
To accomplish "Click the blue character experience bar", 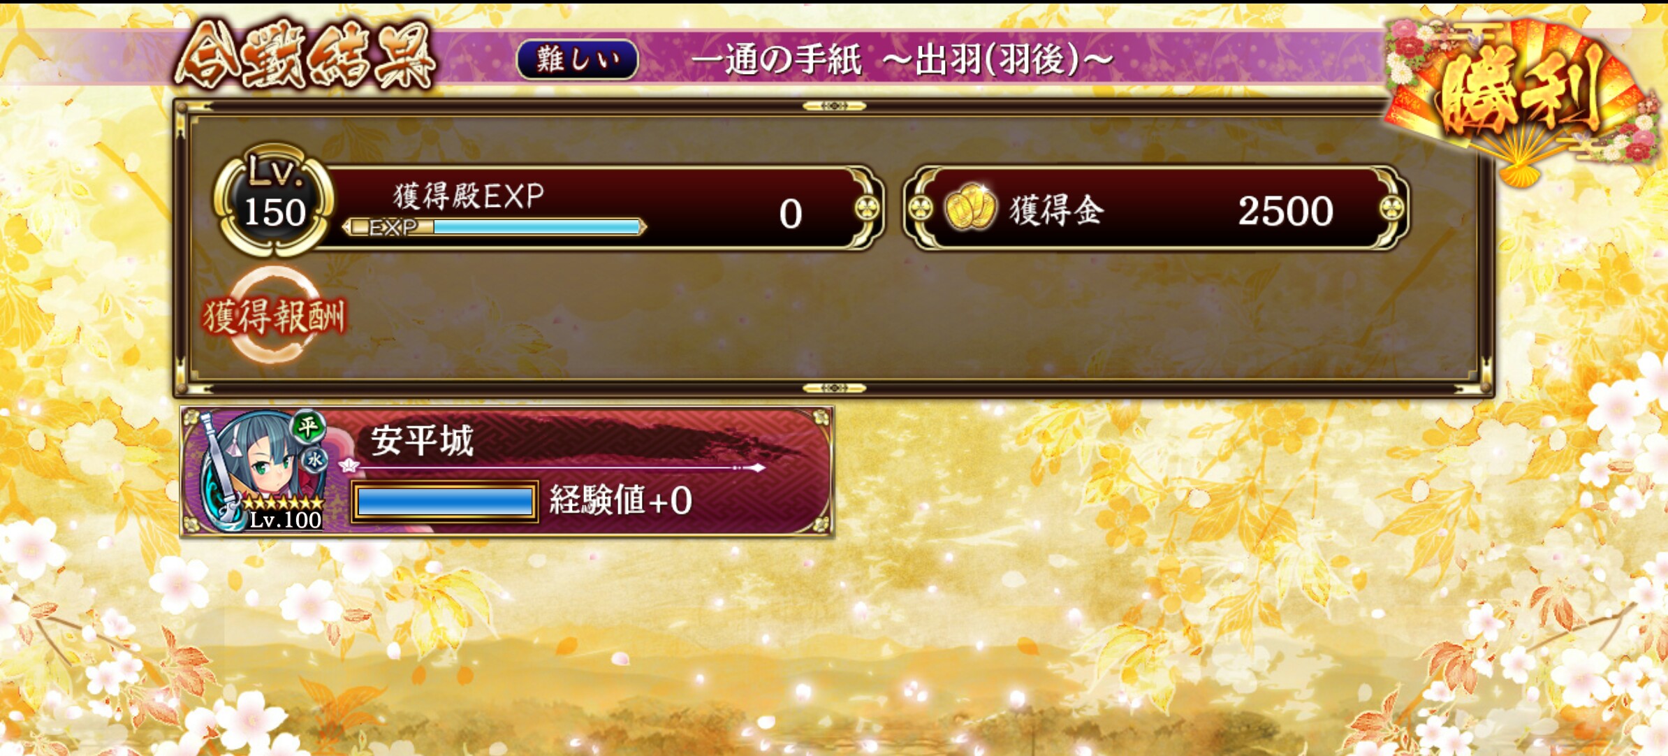I will pyautogui.click(x=445, y=502).
